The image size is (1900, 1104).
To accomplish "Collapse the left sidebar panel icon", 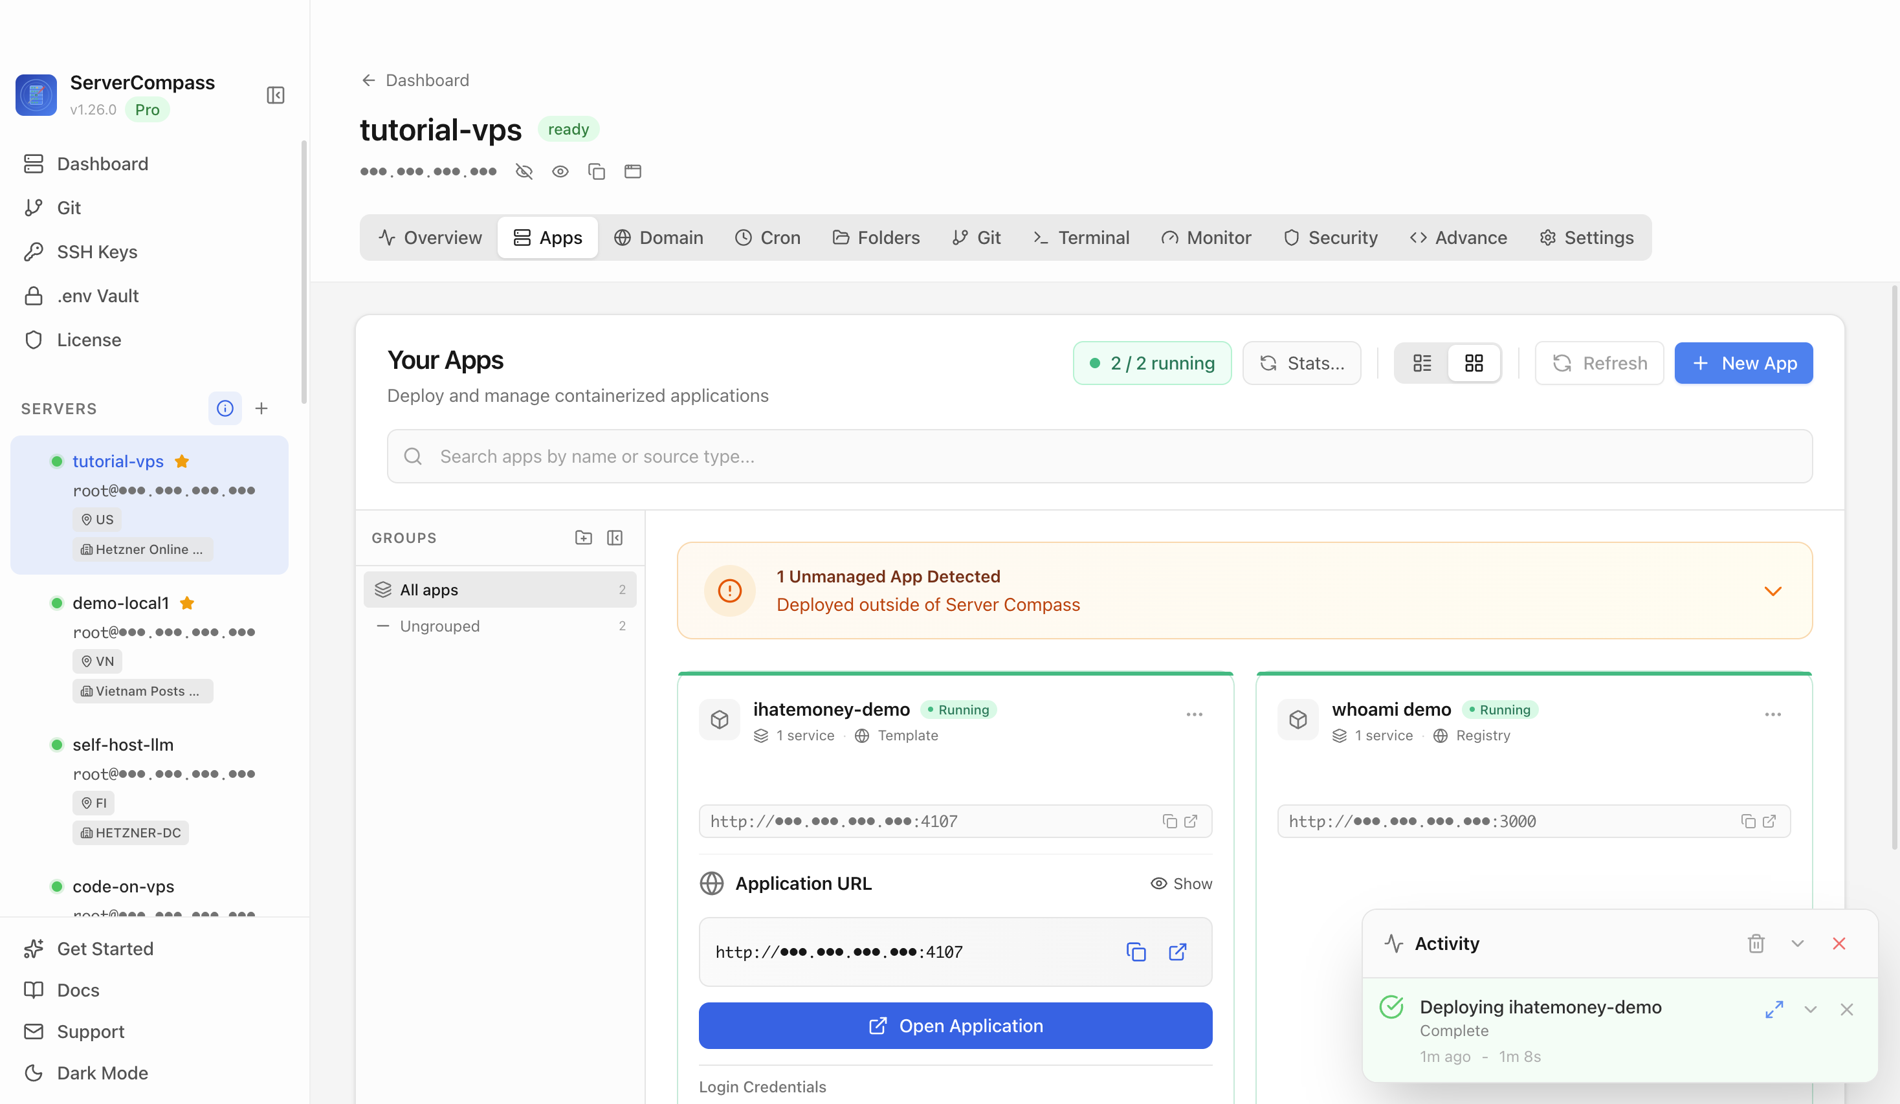I will 275,95.
